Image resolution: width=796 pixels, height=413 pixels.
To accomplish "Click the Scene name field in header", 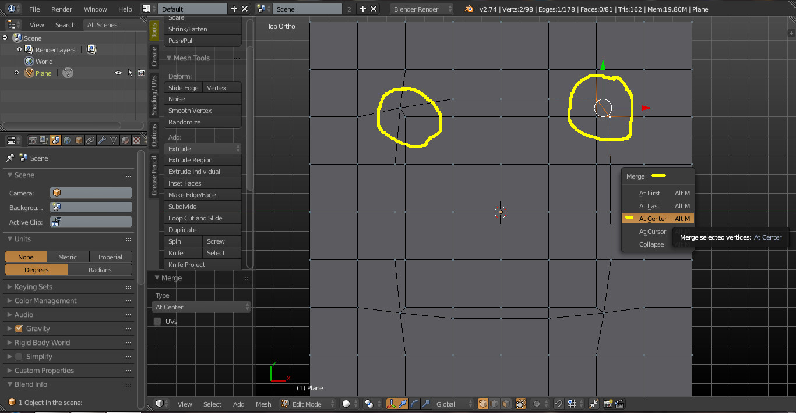I will pos(308,9).
